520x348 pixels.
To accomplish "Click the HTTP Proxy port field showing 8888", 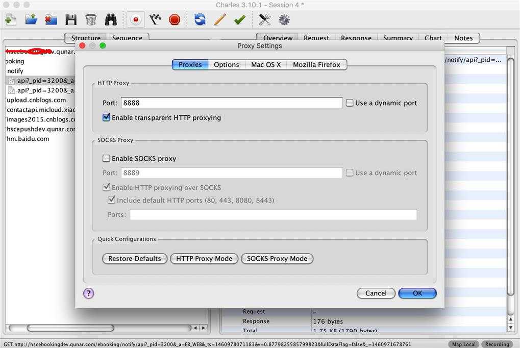I will pos(232,103).
